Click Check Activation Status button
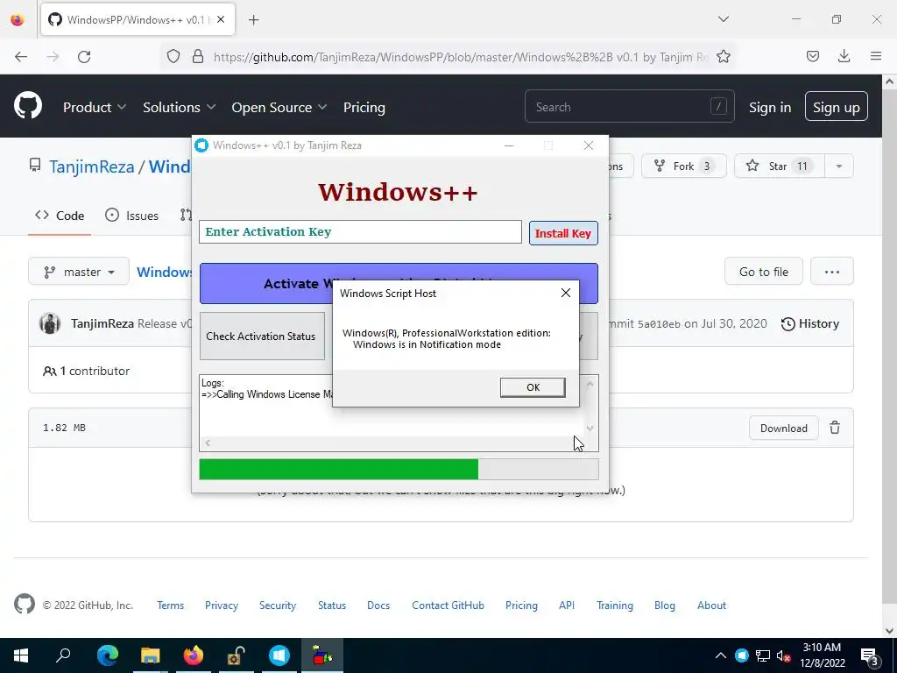This screenshot has width=897, height=673. (262, 336)
